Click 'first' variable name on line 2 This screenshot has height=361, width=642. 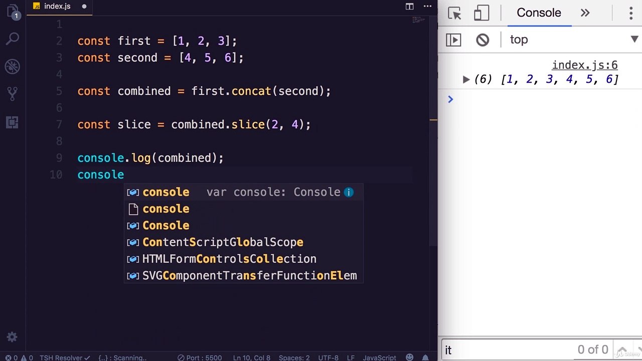point(134,41)
